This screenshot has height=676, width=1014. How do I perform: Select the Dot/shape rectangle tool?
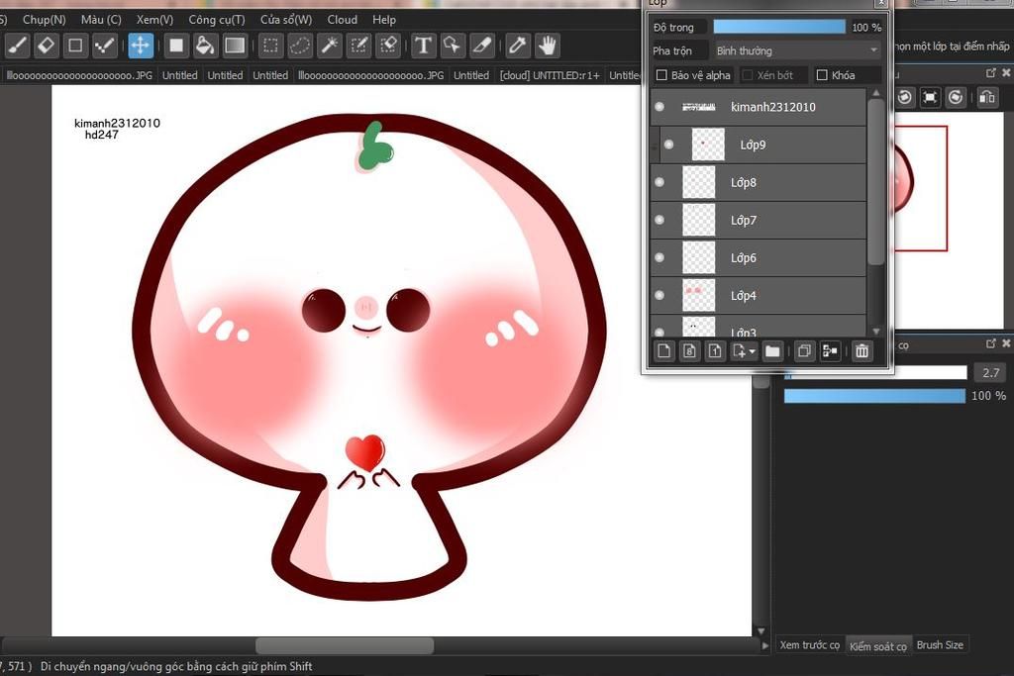[75, 46]
